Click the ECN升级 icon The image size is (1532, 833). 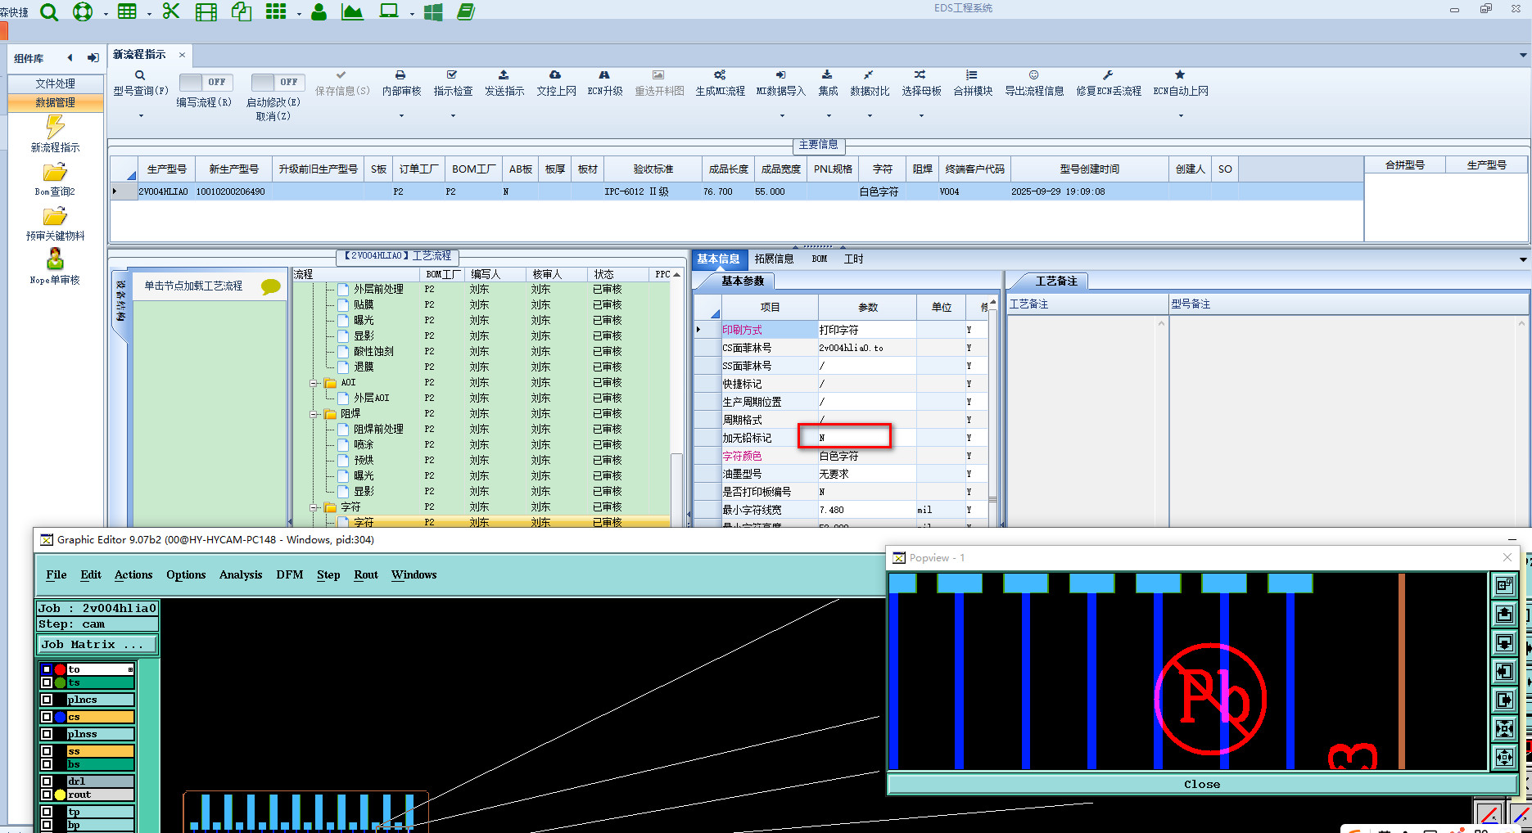604,74
